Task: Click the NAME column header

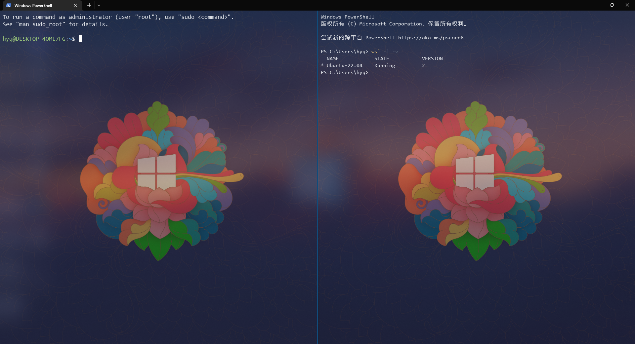Action: (x=332, y=58)
